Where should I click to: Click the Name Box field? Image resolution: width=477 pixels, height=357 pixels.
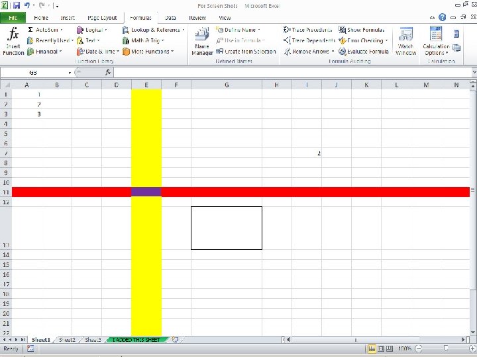33,73
